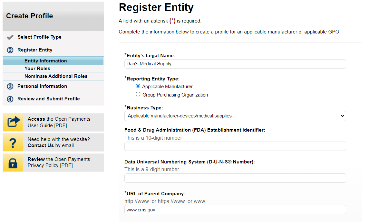Image resolution: width=370 pixels, height=222 pixels.
Task: Open the Open Payments User Guide PDF link
Action: point(59,122)
